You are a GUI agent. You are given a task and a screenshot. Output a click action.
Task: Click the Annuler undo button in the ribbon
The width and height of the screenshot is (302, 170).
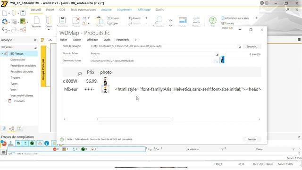[x=134, y=18]
